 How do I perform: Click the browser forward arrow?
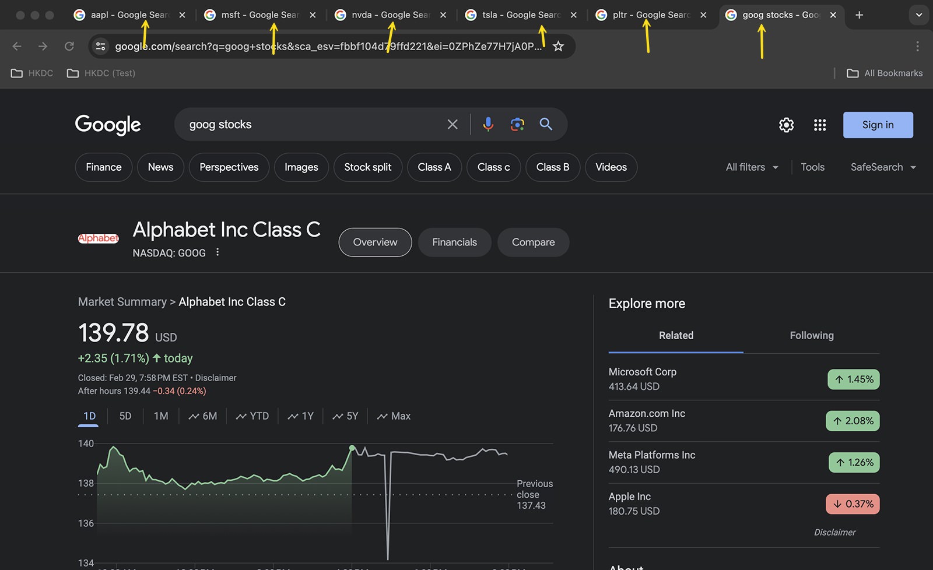43,46
